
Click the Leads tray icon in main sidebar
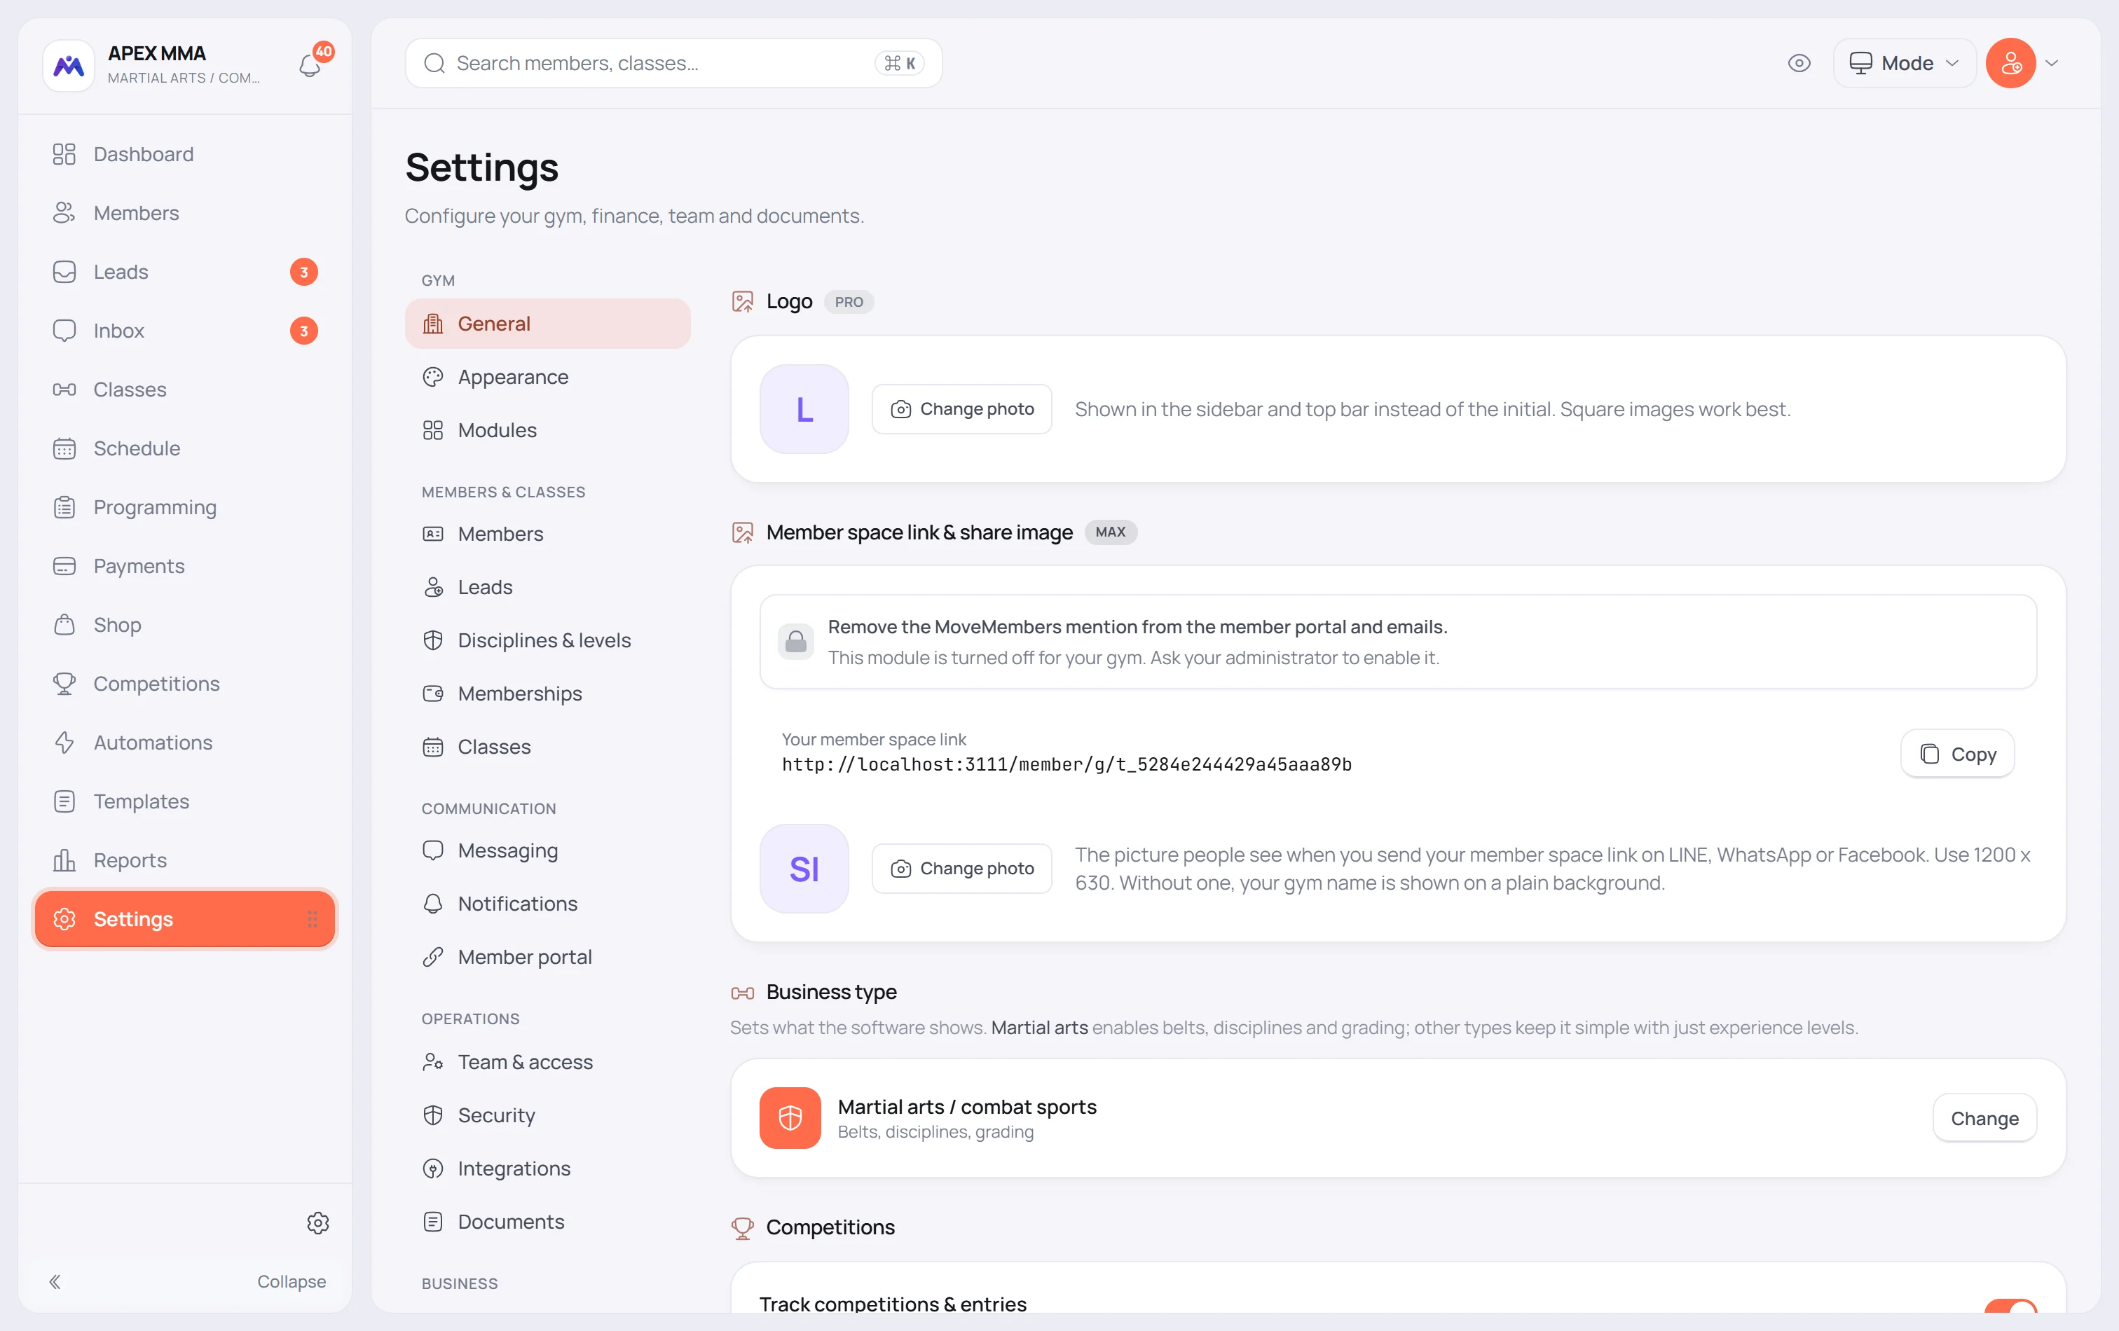[x=64, y=272]
